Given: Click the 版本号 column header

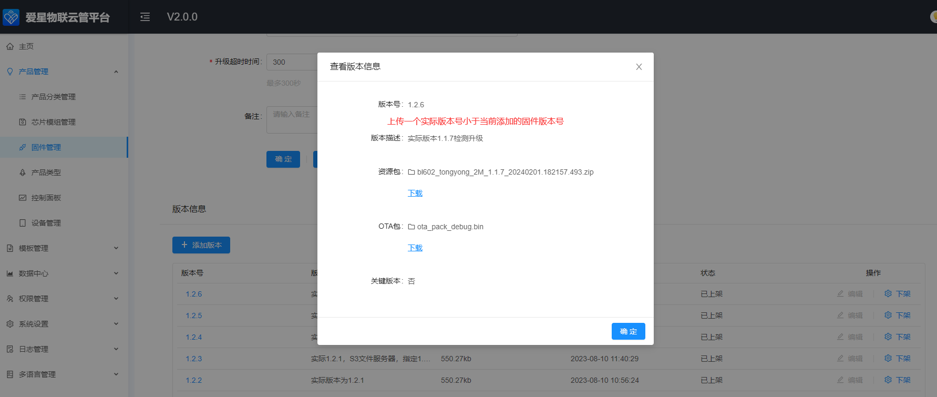Looking at the screenshot, I should tap(192, 273).
